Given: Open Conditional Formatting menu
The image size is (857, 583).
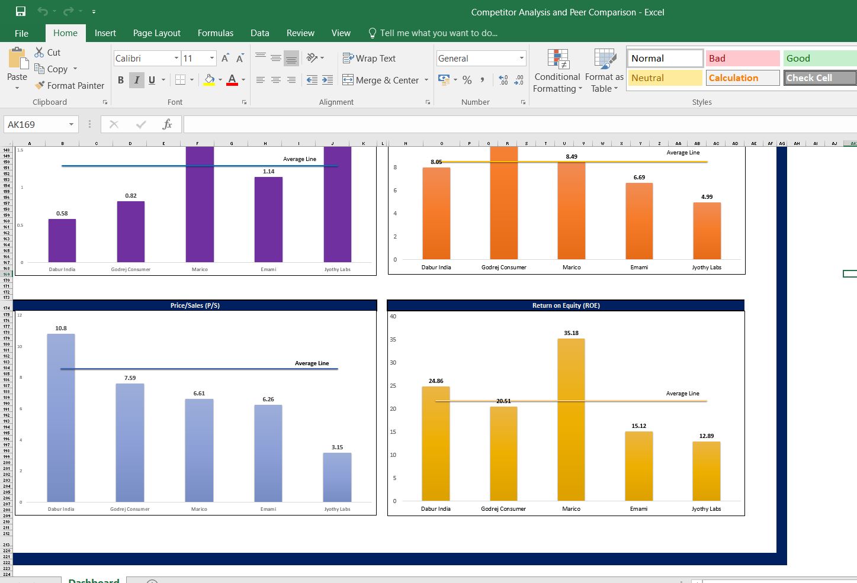Looking at the screenshot, I should 557,71.
